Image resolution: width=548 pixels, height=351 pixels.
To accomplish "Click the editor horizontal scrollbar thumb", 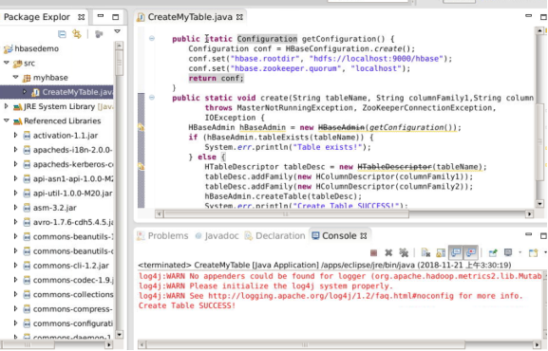I will coord(286,213).
